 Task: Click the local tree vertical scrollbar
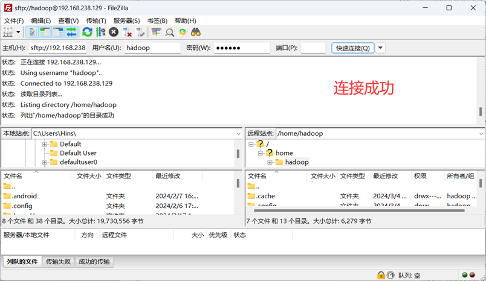point(238,153)
